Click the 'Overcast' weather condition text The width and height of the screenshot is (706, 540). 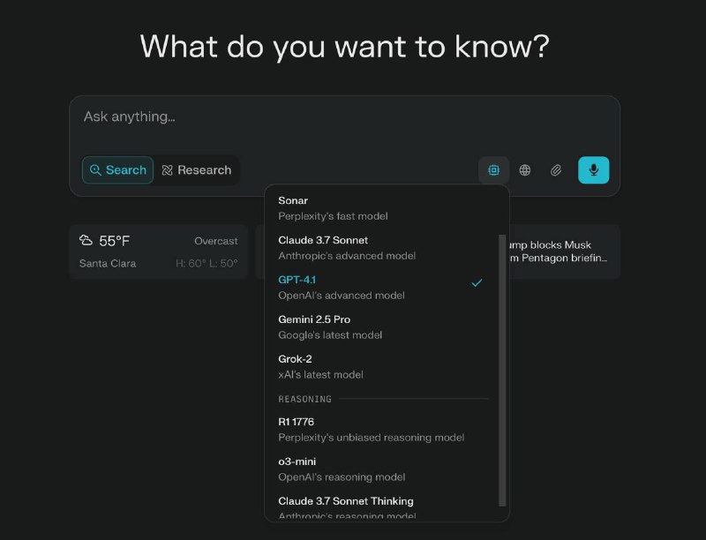click(216, 241)
